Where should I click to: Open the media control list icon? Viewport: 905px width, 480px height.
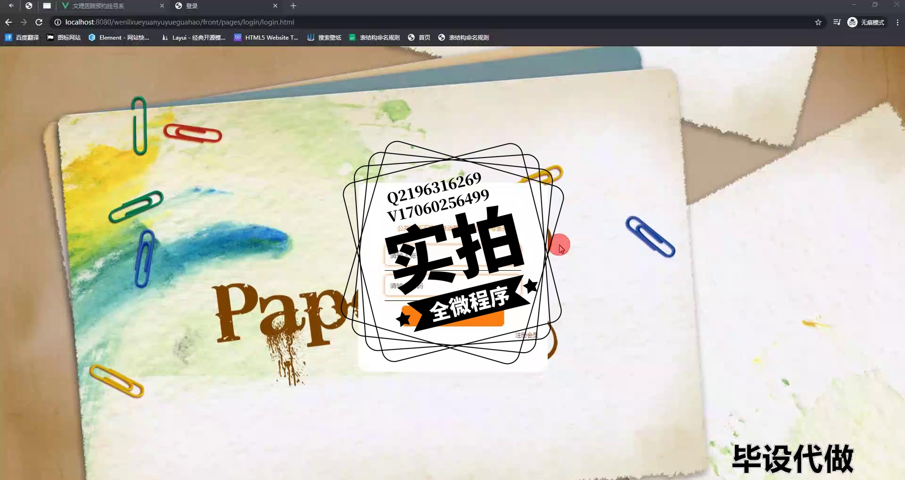click(837, 22)
